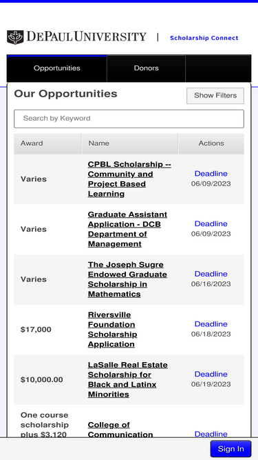Click the DePaul University wordmark text
This screenshot has height=460, width=258.
pos(86,37)
